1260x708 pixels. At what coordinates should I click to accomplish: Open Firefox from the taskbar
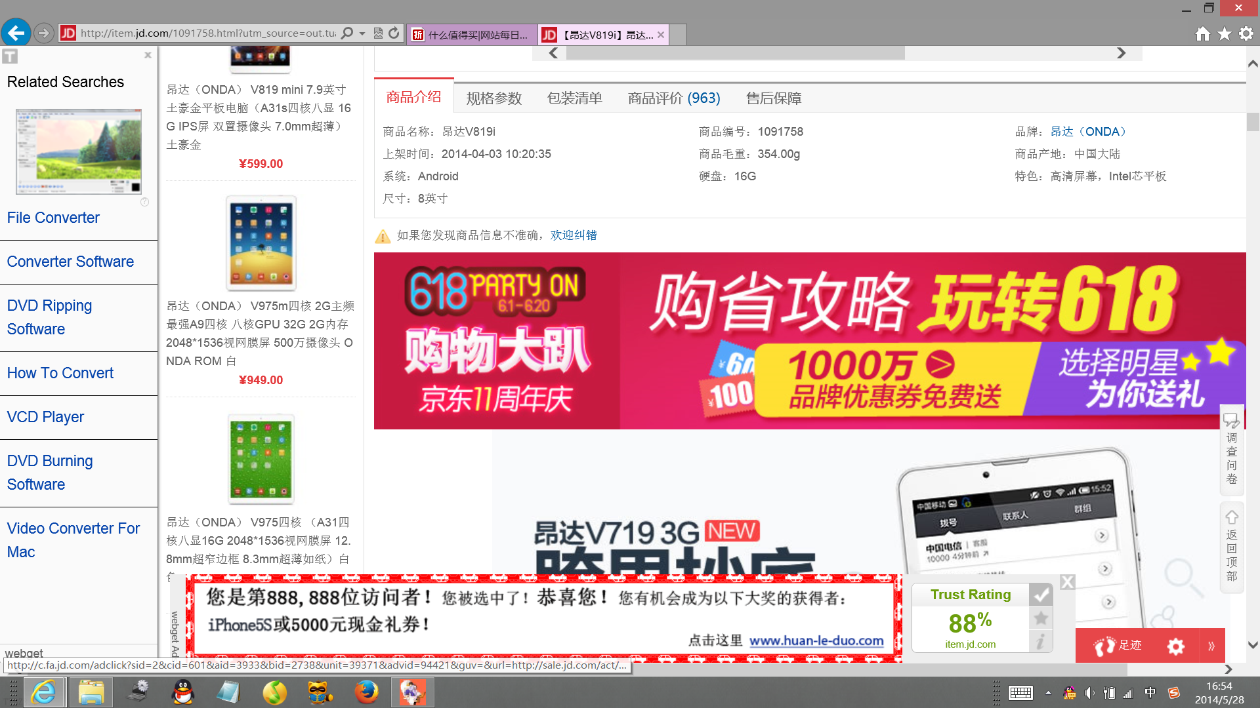click(x=366, y=692)
